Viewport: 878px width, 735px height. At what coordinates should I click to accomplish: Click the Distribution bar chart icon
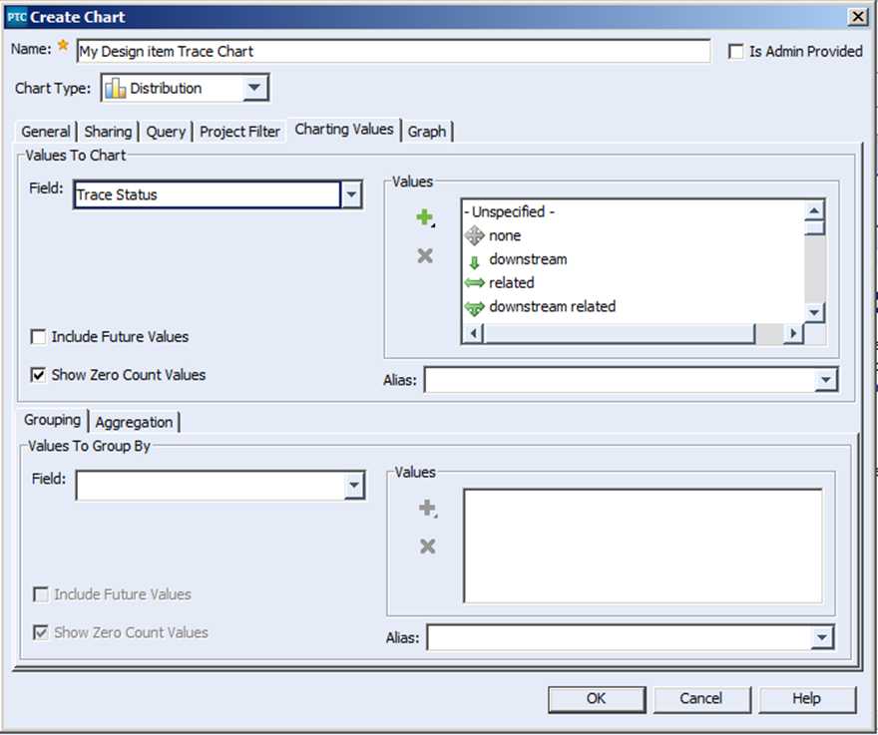point(116,89)
